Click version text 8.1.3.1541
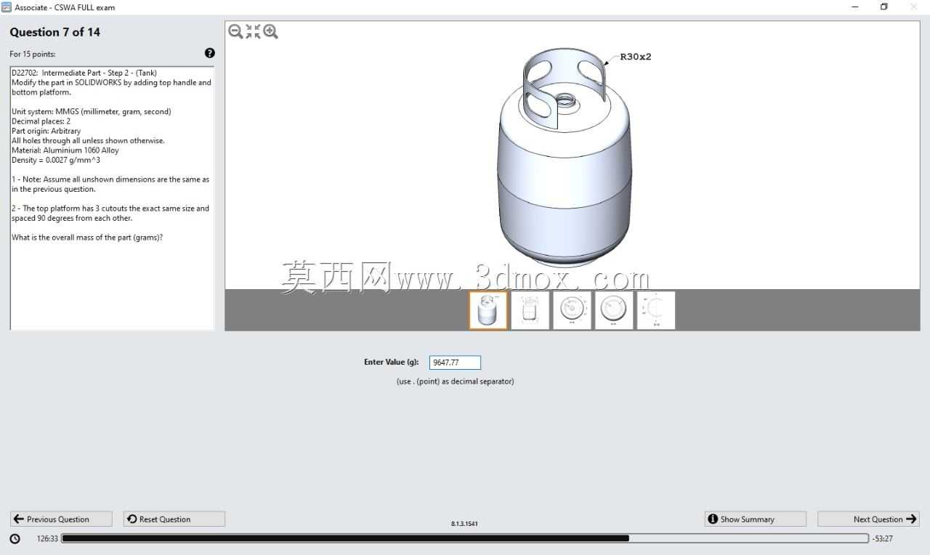This screenshot has height=555, width=930. [x=464, y=523]
